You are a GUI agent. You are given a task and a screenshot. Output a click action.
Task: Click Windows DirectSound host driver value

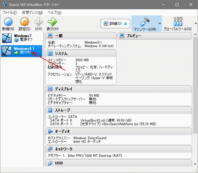tap(90, 138)
